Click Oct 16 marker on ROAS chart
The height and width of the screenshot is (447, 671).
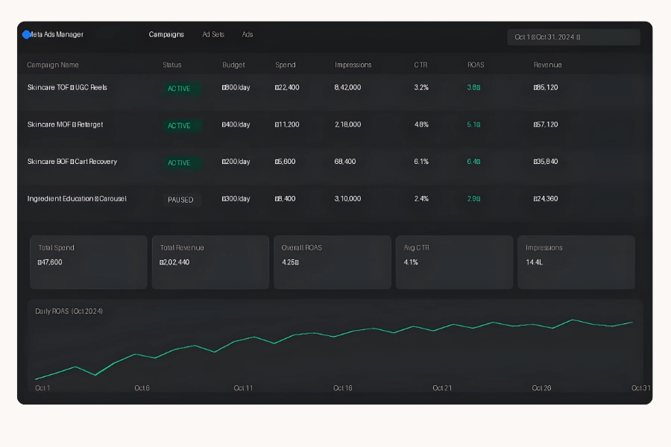(x=343, y=388)
